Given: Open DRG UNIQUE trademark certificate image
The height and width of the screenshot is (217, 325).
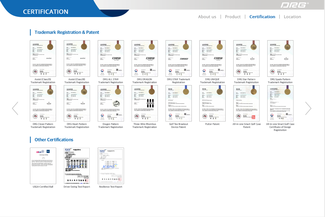Looking at the screenshot, I should point(212,59).
